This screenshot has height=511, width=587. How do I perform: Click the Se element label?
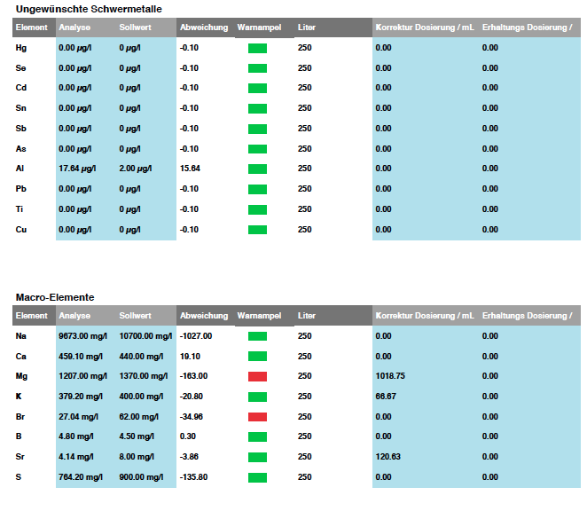click(x=20, y=68)
